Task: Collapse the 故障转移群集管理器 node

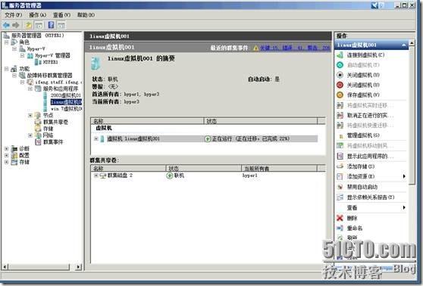Action: pos(14,76)
